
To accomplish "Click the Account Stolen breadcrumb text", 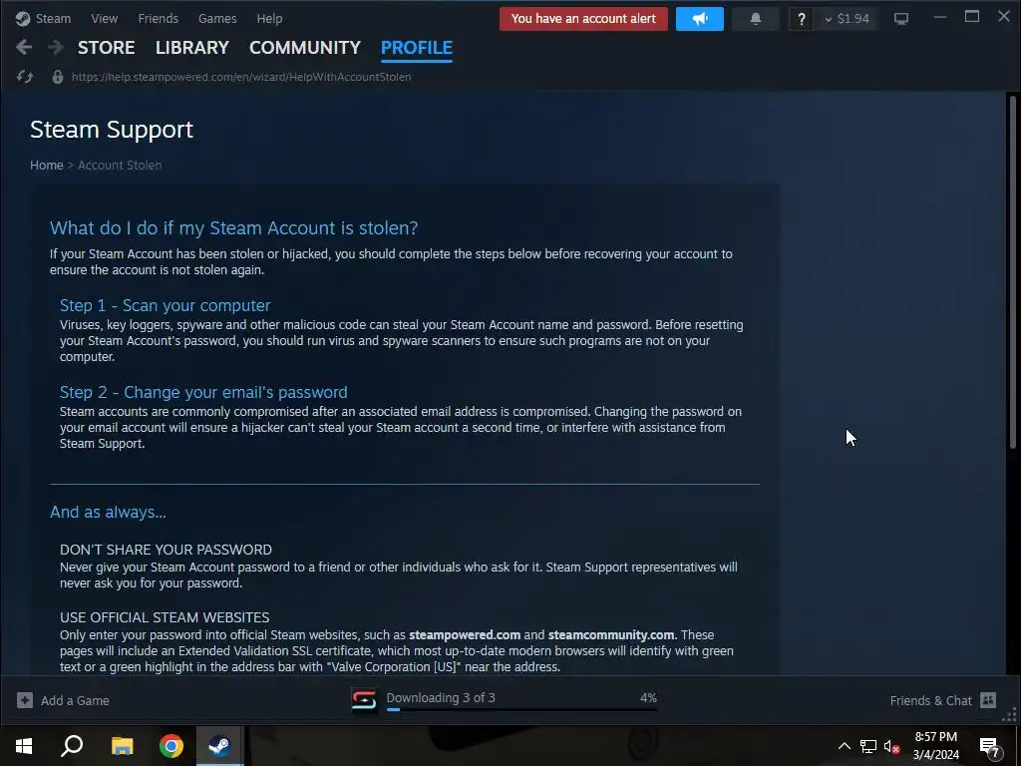I will point(120,166).
